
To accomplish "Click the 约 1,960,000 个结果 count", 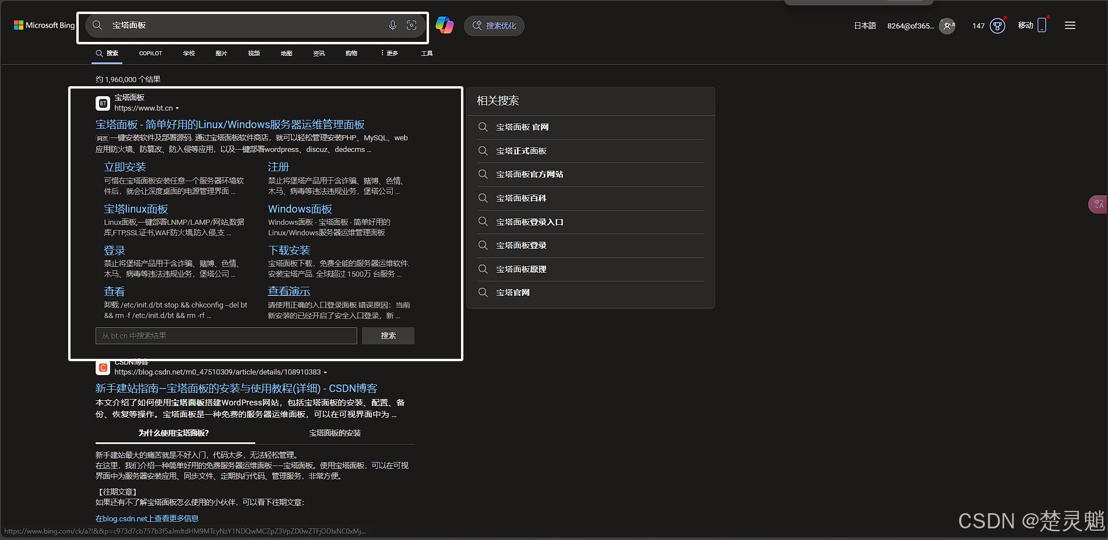I will click(x=128, y=79).
